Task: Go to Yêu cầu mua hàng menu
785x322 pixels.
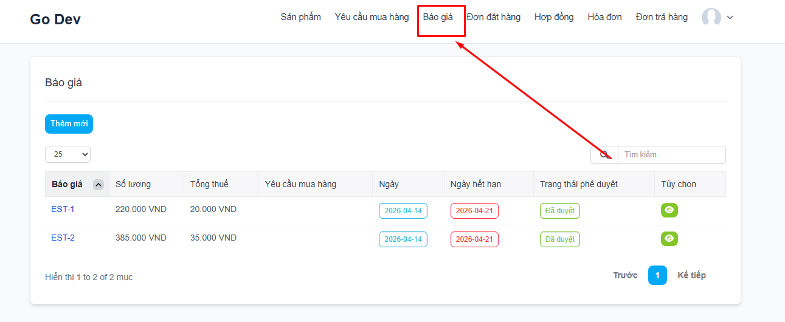Action: 372,17
